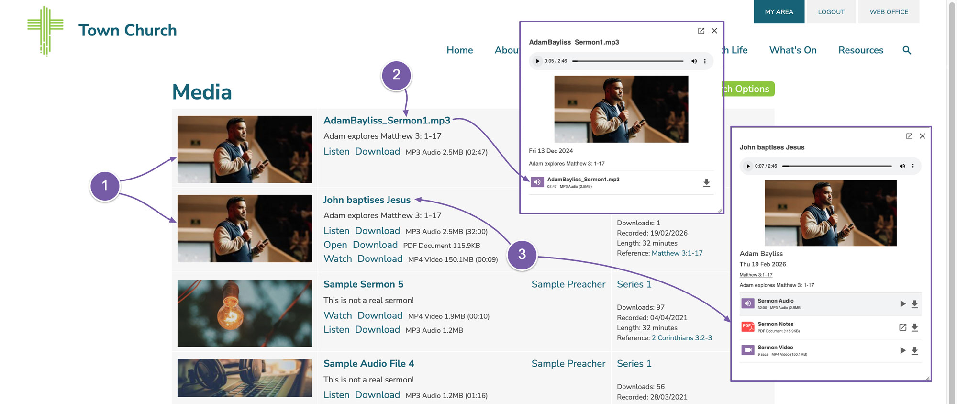This screenshot has height=404, width=957.
Task: Open the MY AREA tab
Action: (779, 12)
